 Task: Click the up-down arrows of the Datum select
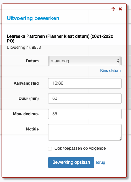pyautogui.click(x=118, y=61)
